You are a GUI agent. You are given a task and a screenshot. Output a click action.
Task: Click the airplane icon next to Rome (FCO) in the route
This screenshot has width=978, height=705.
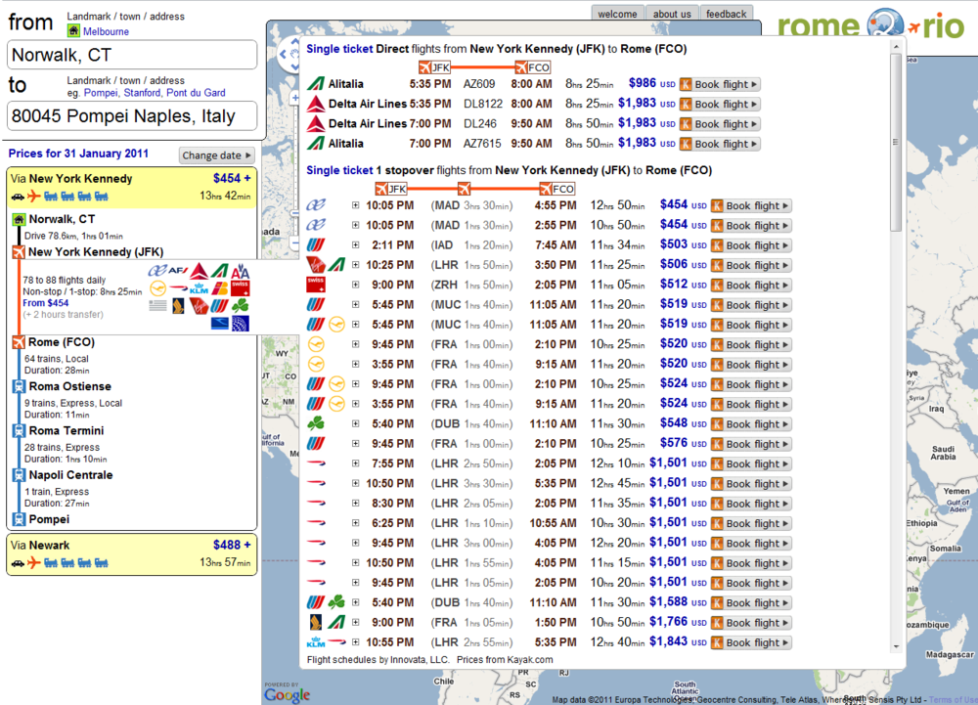click(x=19, y=342)
